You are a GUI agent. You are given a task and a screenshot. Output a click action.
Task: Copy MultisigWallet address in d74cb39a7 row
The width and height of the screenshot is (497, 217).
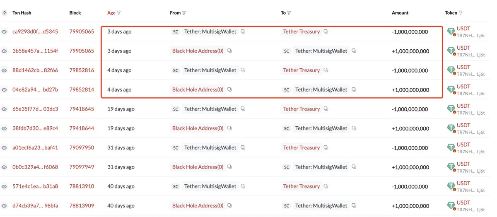[354, 205]
